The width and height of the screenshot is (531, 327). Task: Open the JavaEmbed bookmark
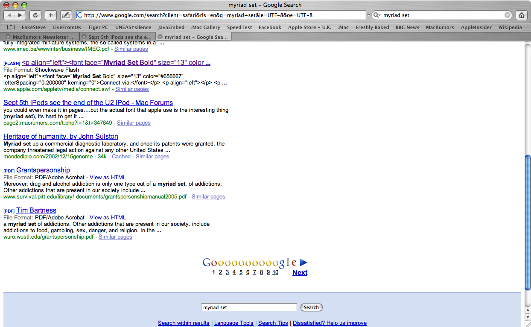coord(171,27)
